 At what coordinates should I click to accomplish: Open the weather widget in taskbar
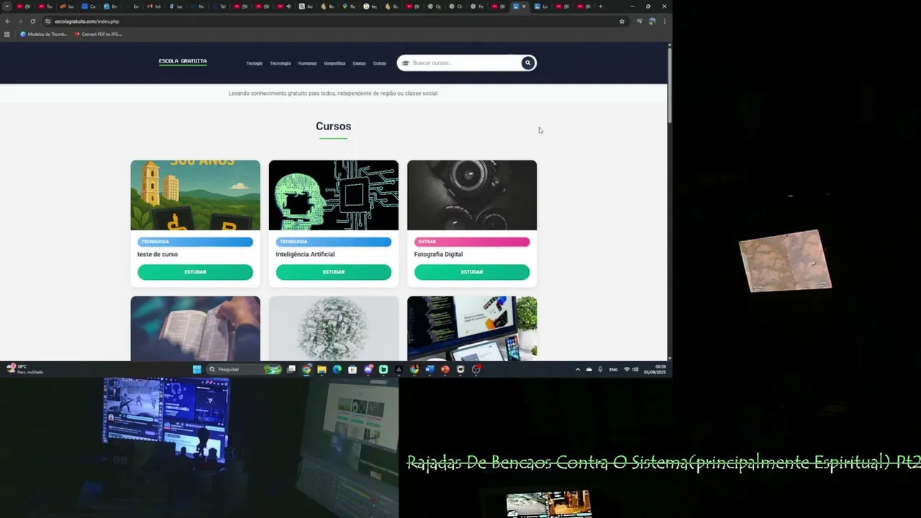click(x=24, y=369)
